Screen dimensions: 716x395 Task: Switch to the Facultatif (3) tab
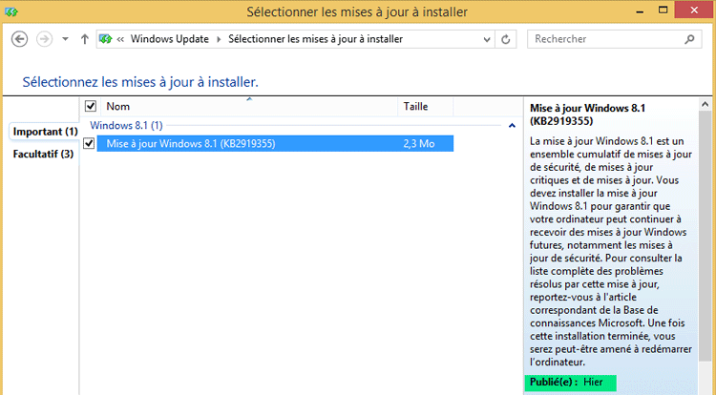tap(43, 154)
